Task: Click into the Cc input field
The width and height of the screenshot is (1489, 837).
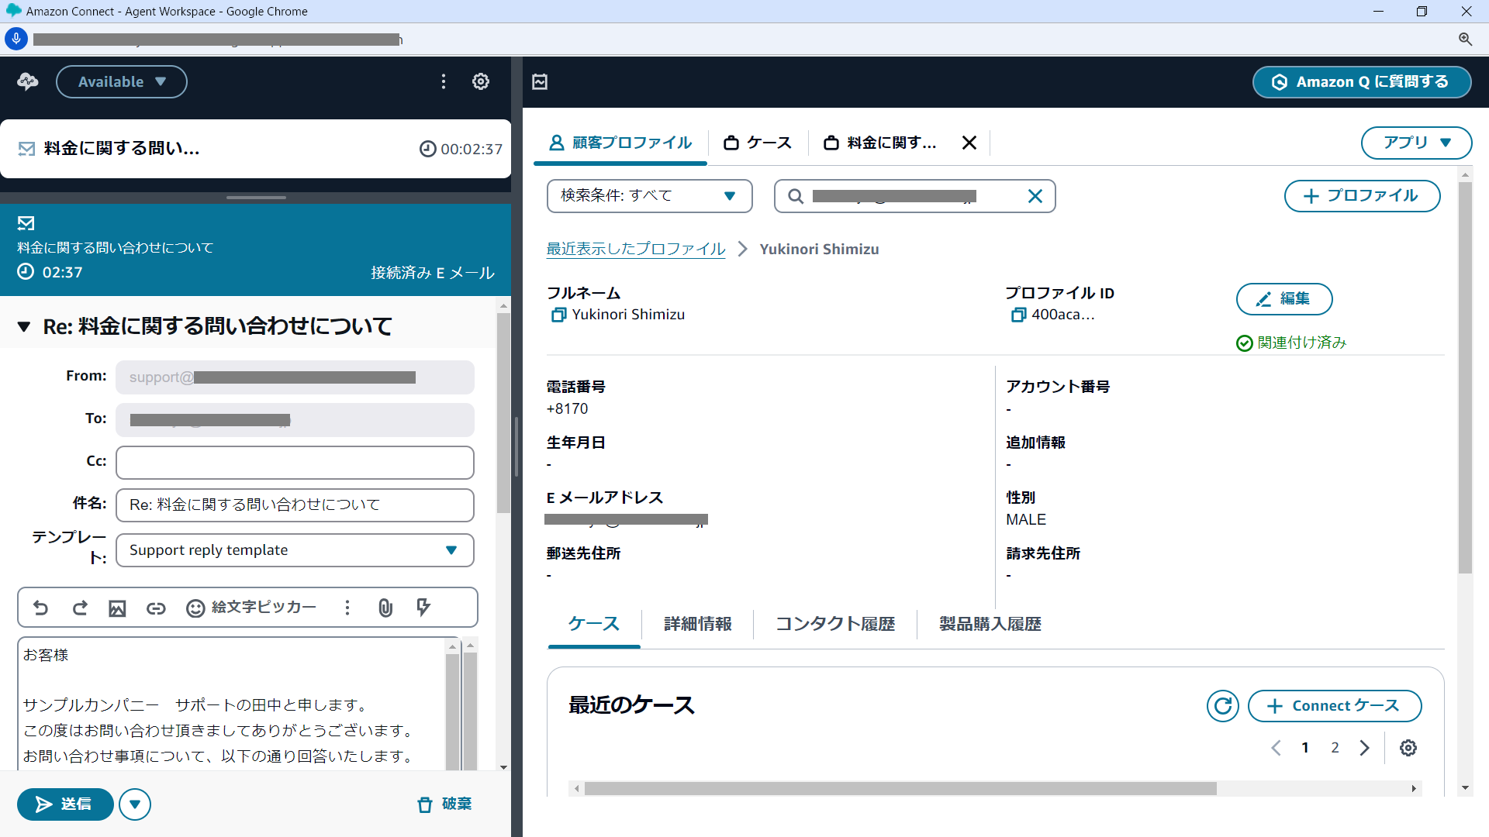Action: click(x=295, y=463)
